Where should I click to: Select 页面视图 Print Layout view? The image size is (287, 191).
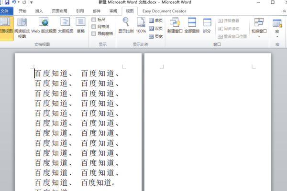[x=6, y=28]
